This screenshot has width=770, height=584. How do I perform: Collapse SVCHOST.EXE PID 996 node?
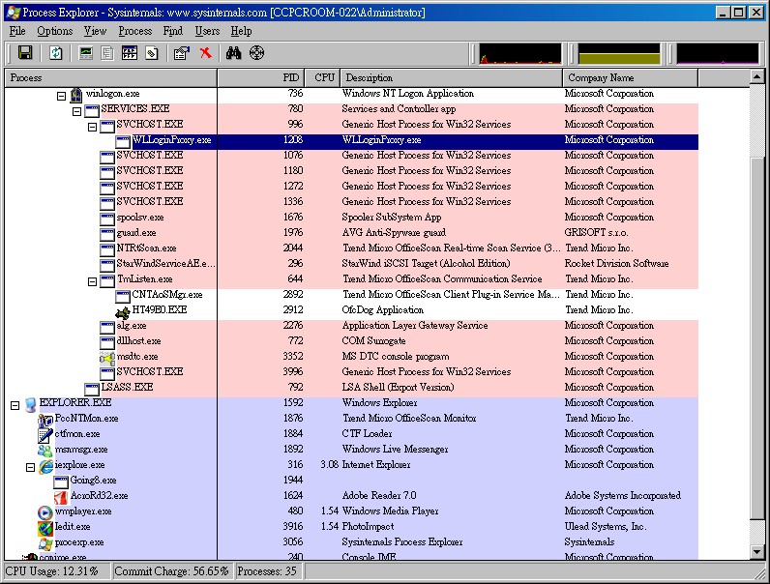92,127
